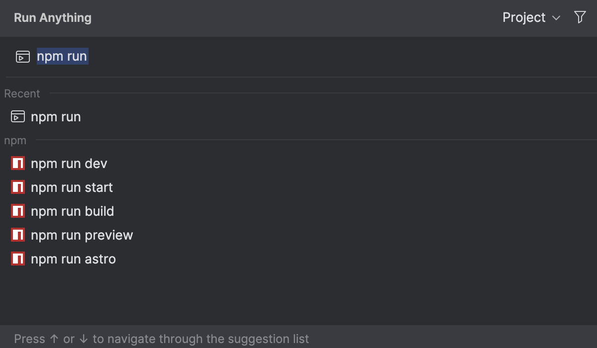Run the 'npm run dev' script
The width and height of the screenshot is (597, 348).
pyautogui.click(x=69, y=163)
